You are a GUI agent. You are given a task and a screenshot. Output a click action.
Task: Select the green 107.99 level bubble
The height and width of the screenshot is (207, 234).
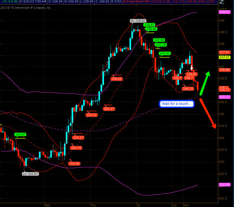[159, 40]
